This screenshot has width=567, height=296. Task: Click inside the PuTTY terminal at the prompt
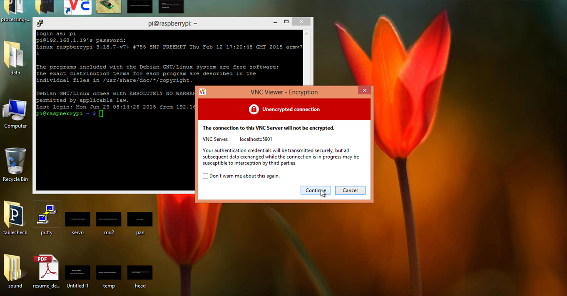[x=101, y=114]
